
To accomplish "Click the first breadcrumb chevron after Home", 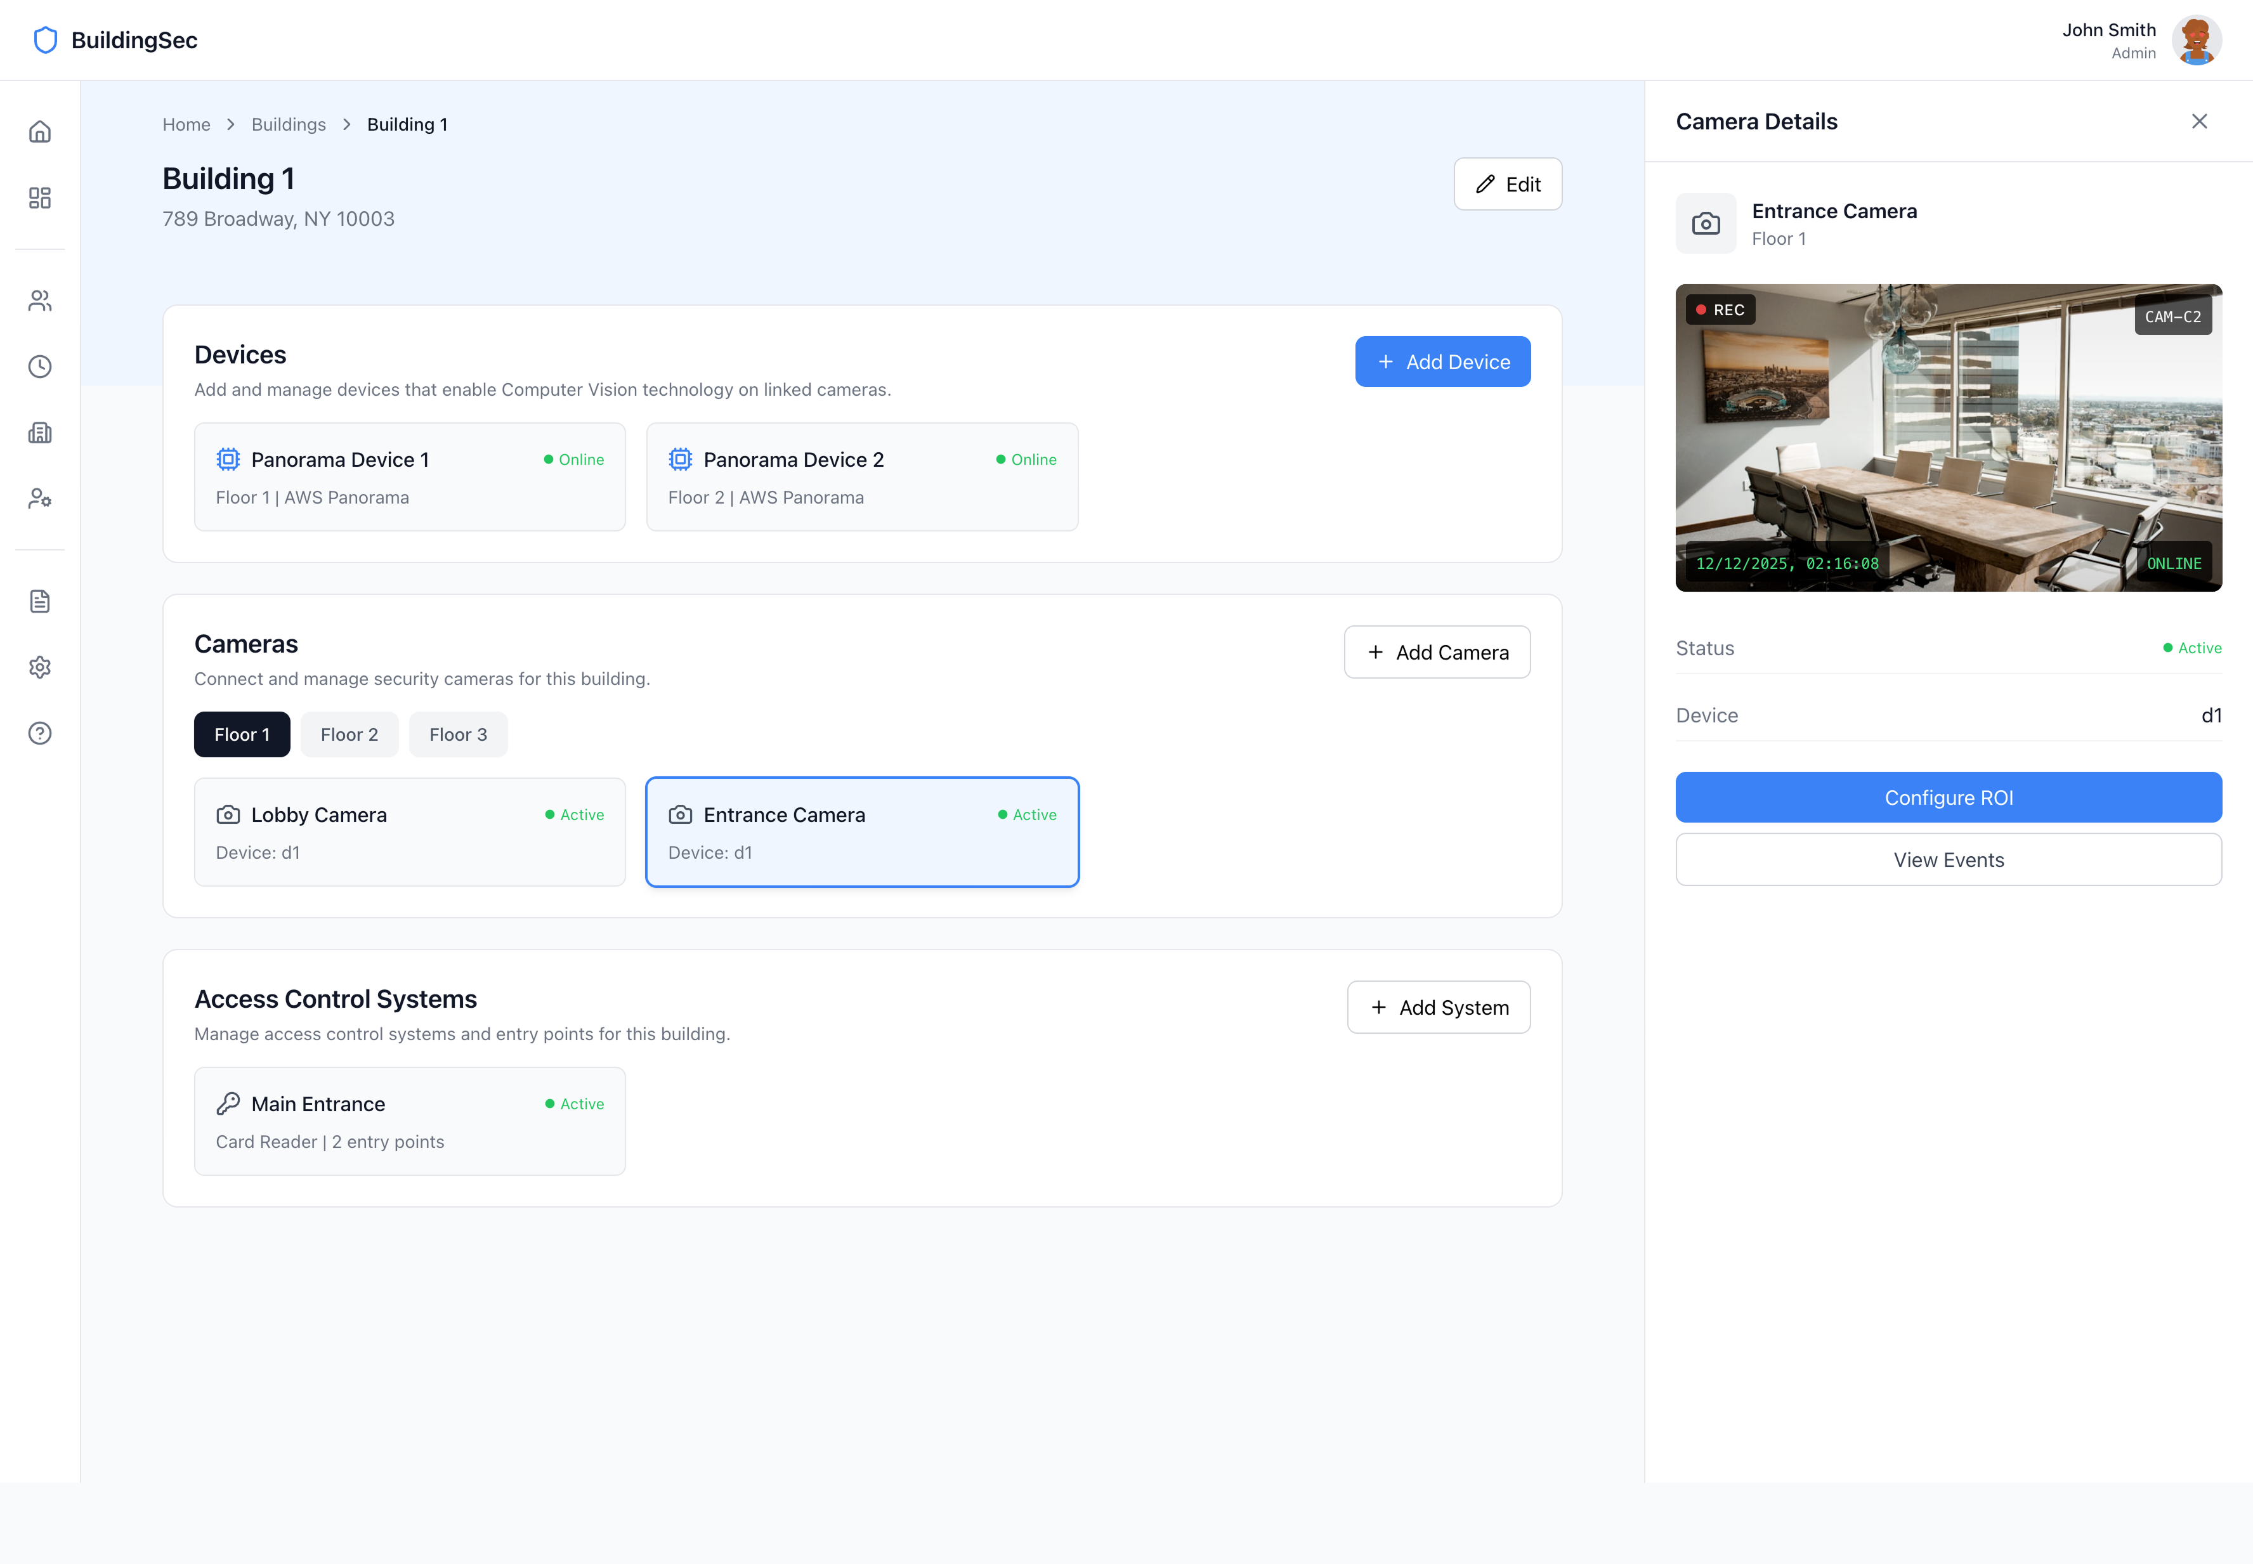I will 232,124.
